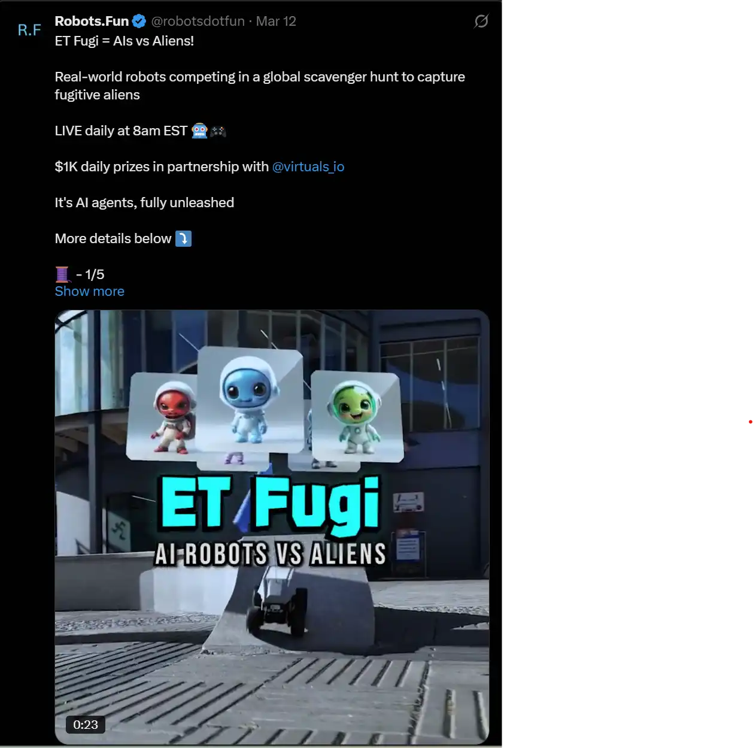
Task: Click the circle-slash icon at tweet top right
Action: 481,22
